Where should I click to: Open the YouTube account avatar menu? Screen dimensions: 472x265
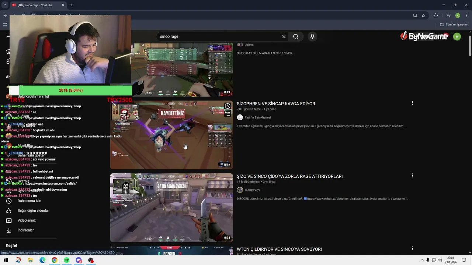[457, 36]
